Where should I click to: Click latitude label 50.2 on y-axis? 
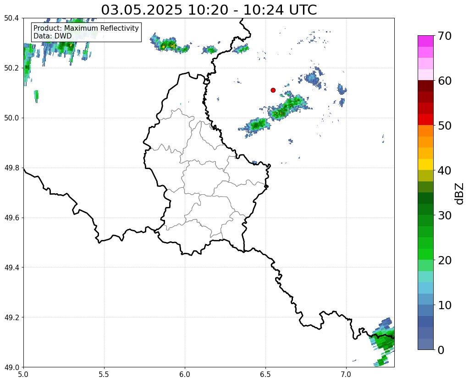pos(11,68)
